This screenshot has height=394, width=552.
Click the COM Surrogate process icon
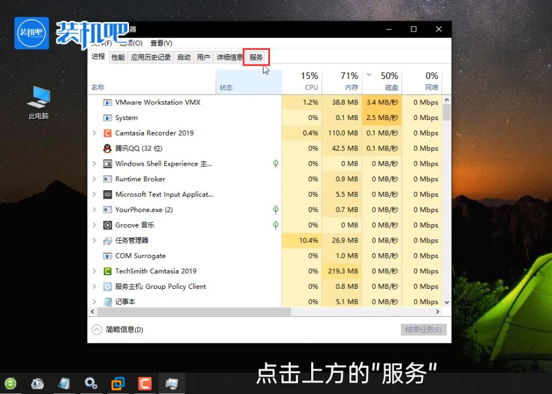point(108,256)
